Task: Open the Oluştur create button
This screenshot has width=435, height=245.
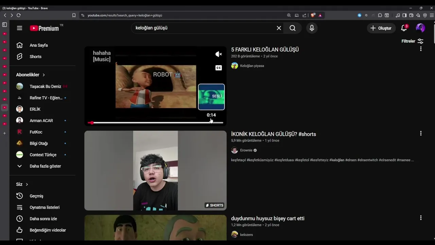Action: click(381, 28)
